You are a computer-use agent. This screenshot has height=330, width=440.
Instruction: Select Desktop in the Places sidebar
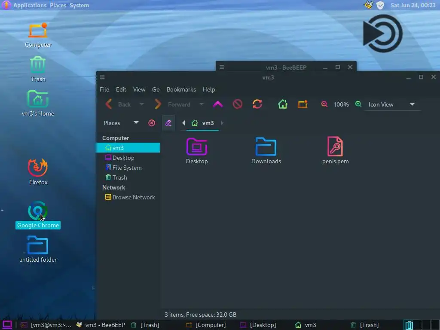click(x=128, y=158)
